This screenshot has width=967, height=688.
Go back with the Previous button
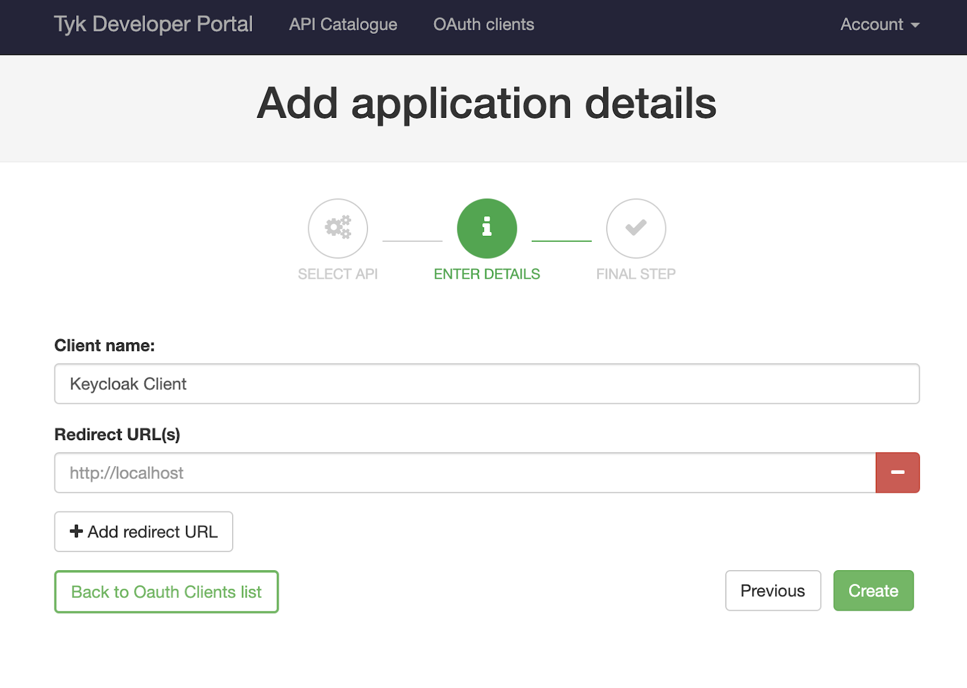point(772,591)
